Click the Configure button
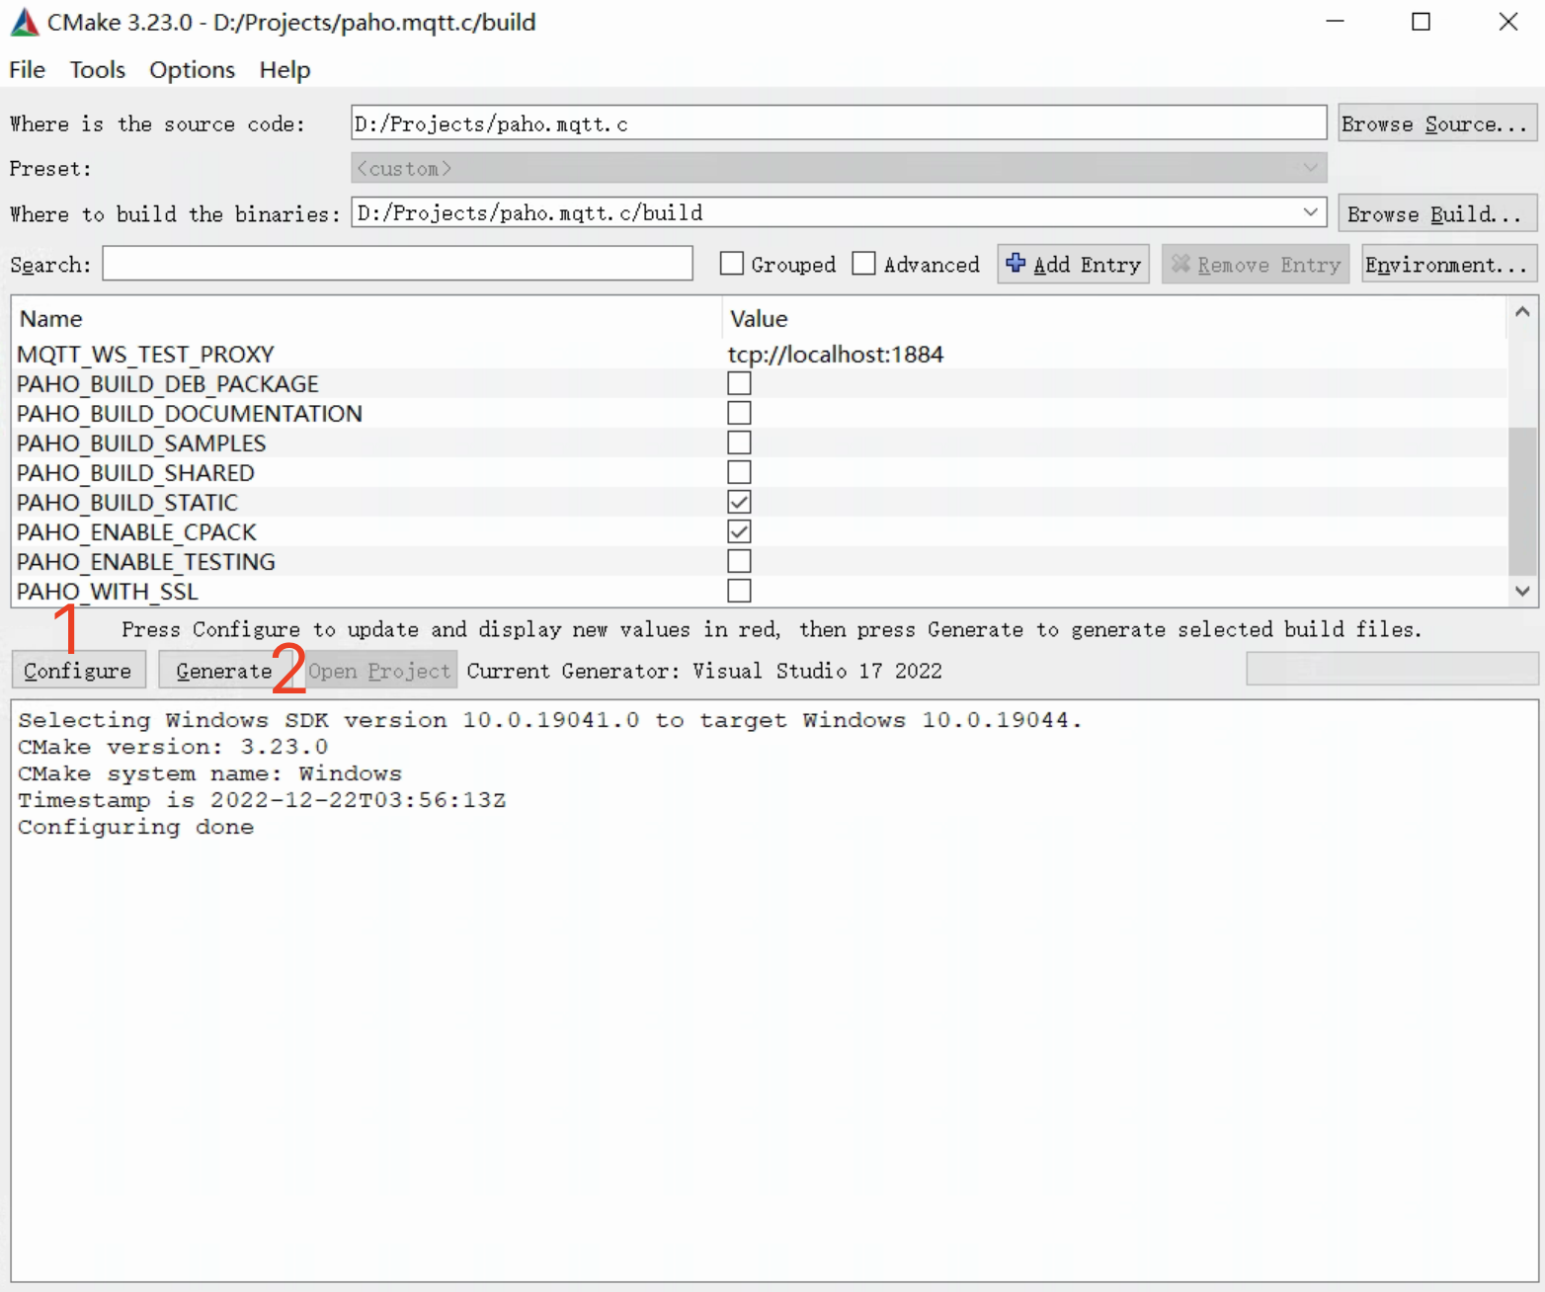The image size is (1545, 1292). (78, 670)
